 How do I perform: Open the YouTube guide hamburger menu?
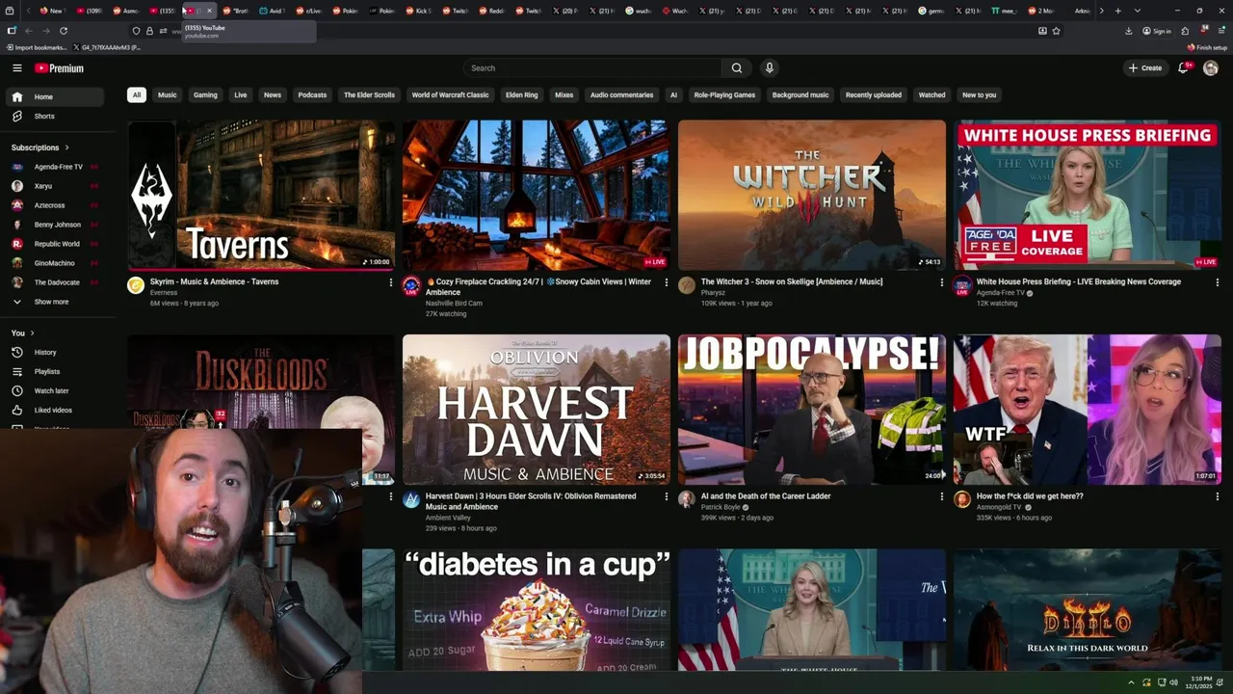pos(16,67)
